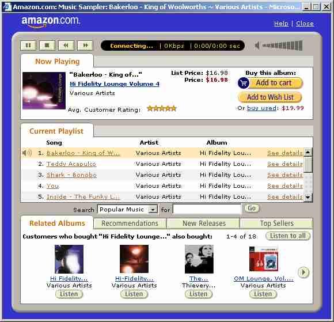
Task: Add album to Wish List
Action: pyautogui.click(x=270, y=97)
